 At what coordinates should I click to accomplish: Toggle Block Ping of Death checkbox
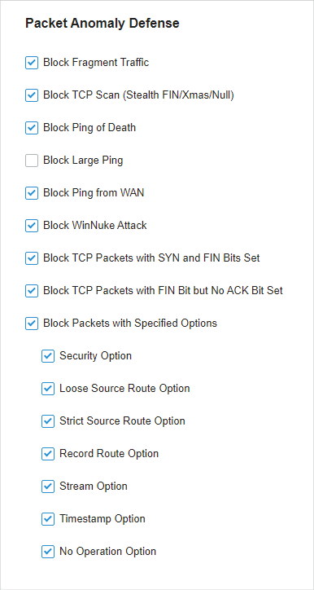pyautogui.click(x=32, y=128)
